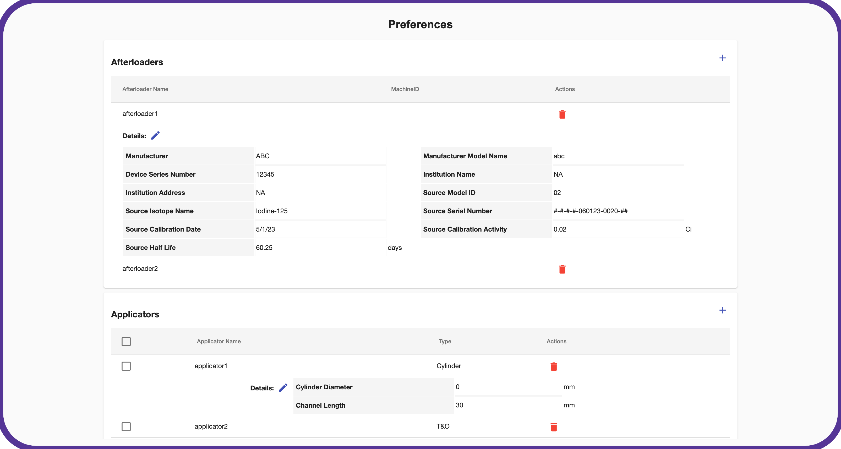Check the applicator1 row checkbox
The width and height of the screenshot is (841, 449).
point(126,366)
